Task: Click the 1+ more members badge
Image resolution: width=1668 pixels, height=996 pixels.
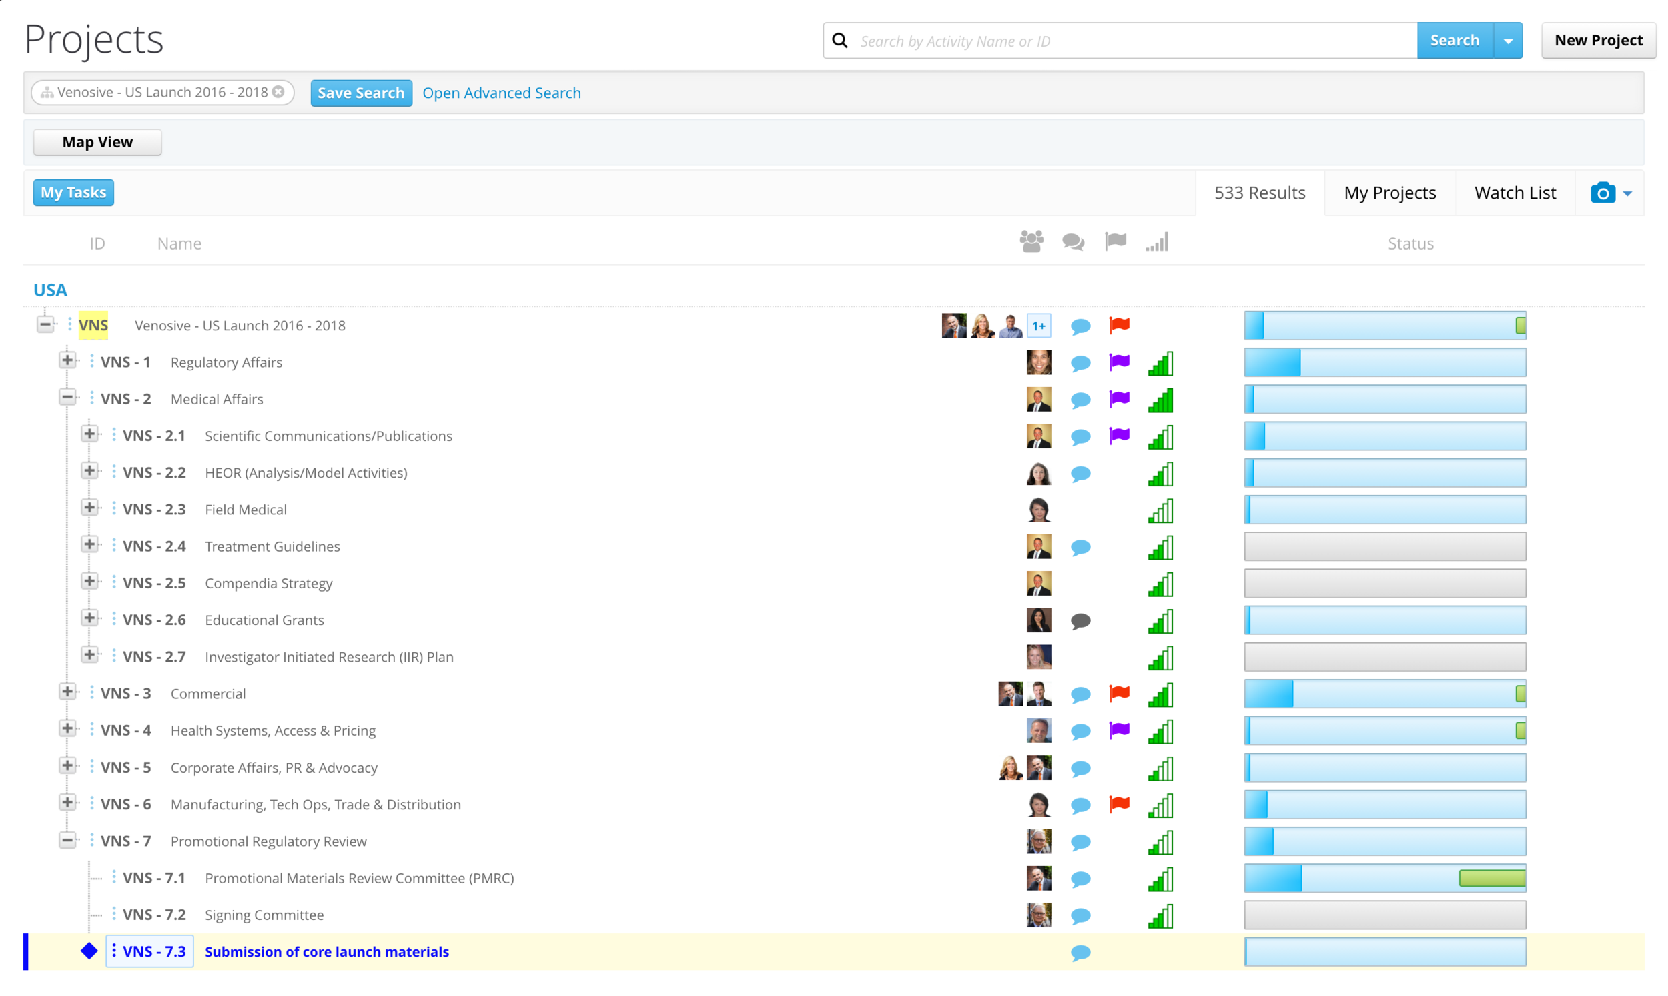Action: pos(1038,326)
